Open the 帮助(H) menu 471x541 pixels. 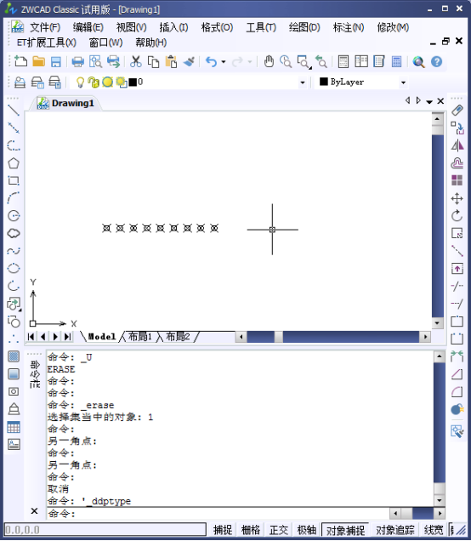click(x=151, y=43)
